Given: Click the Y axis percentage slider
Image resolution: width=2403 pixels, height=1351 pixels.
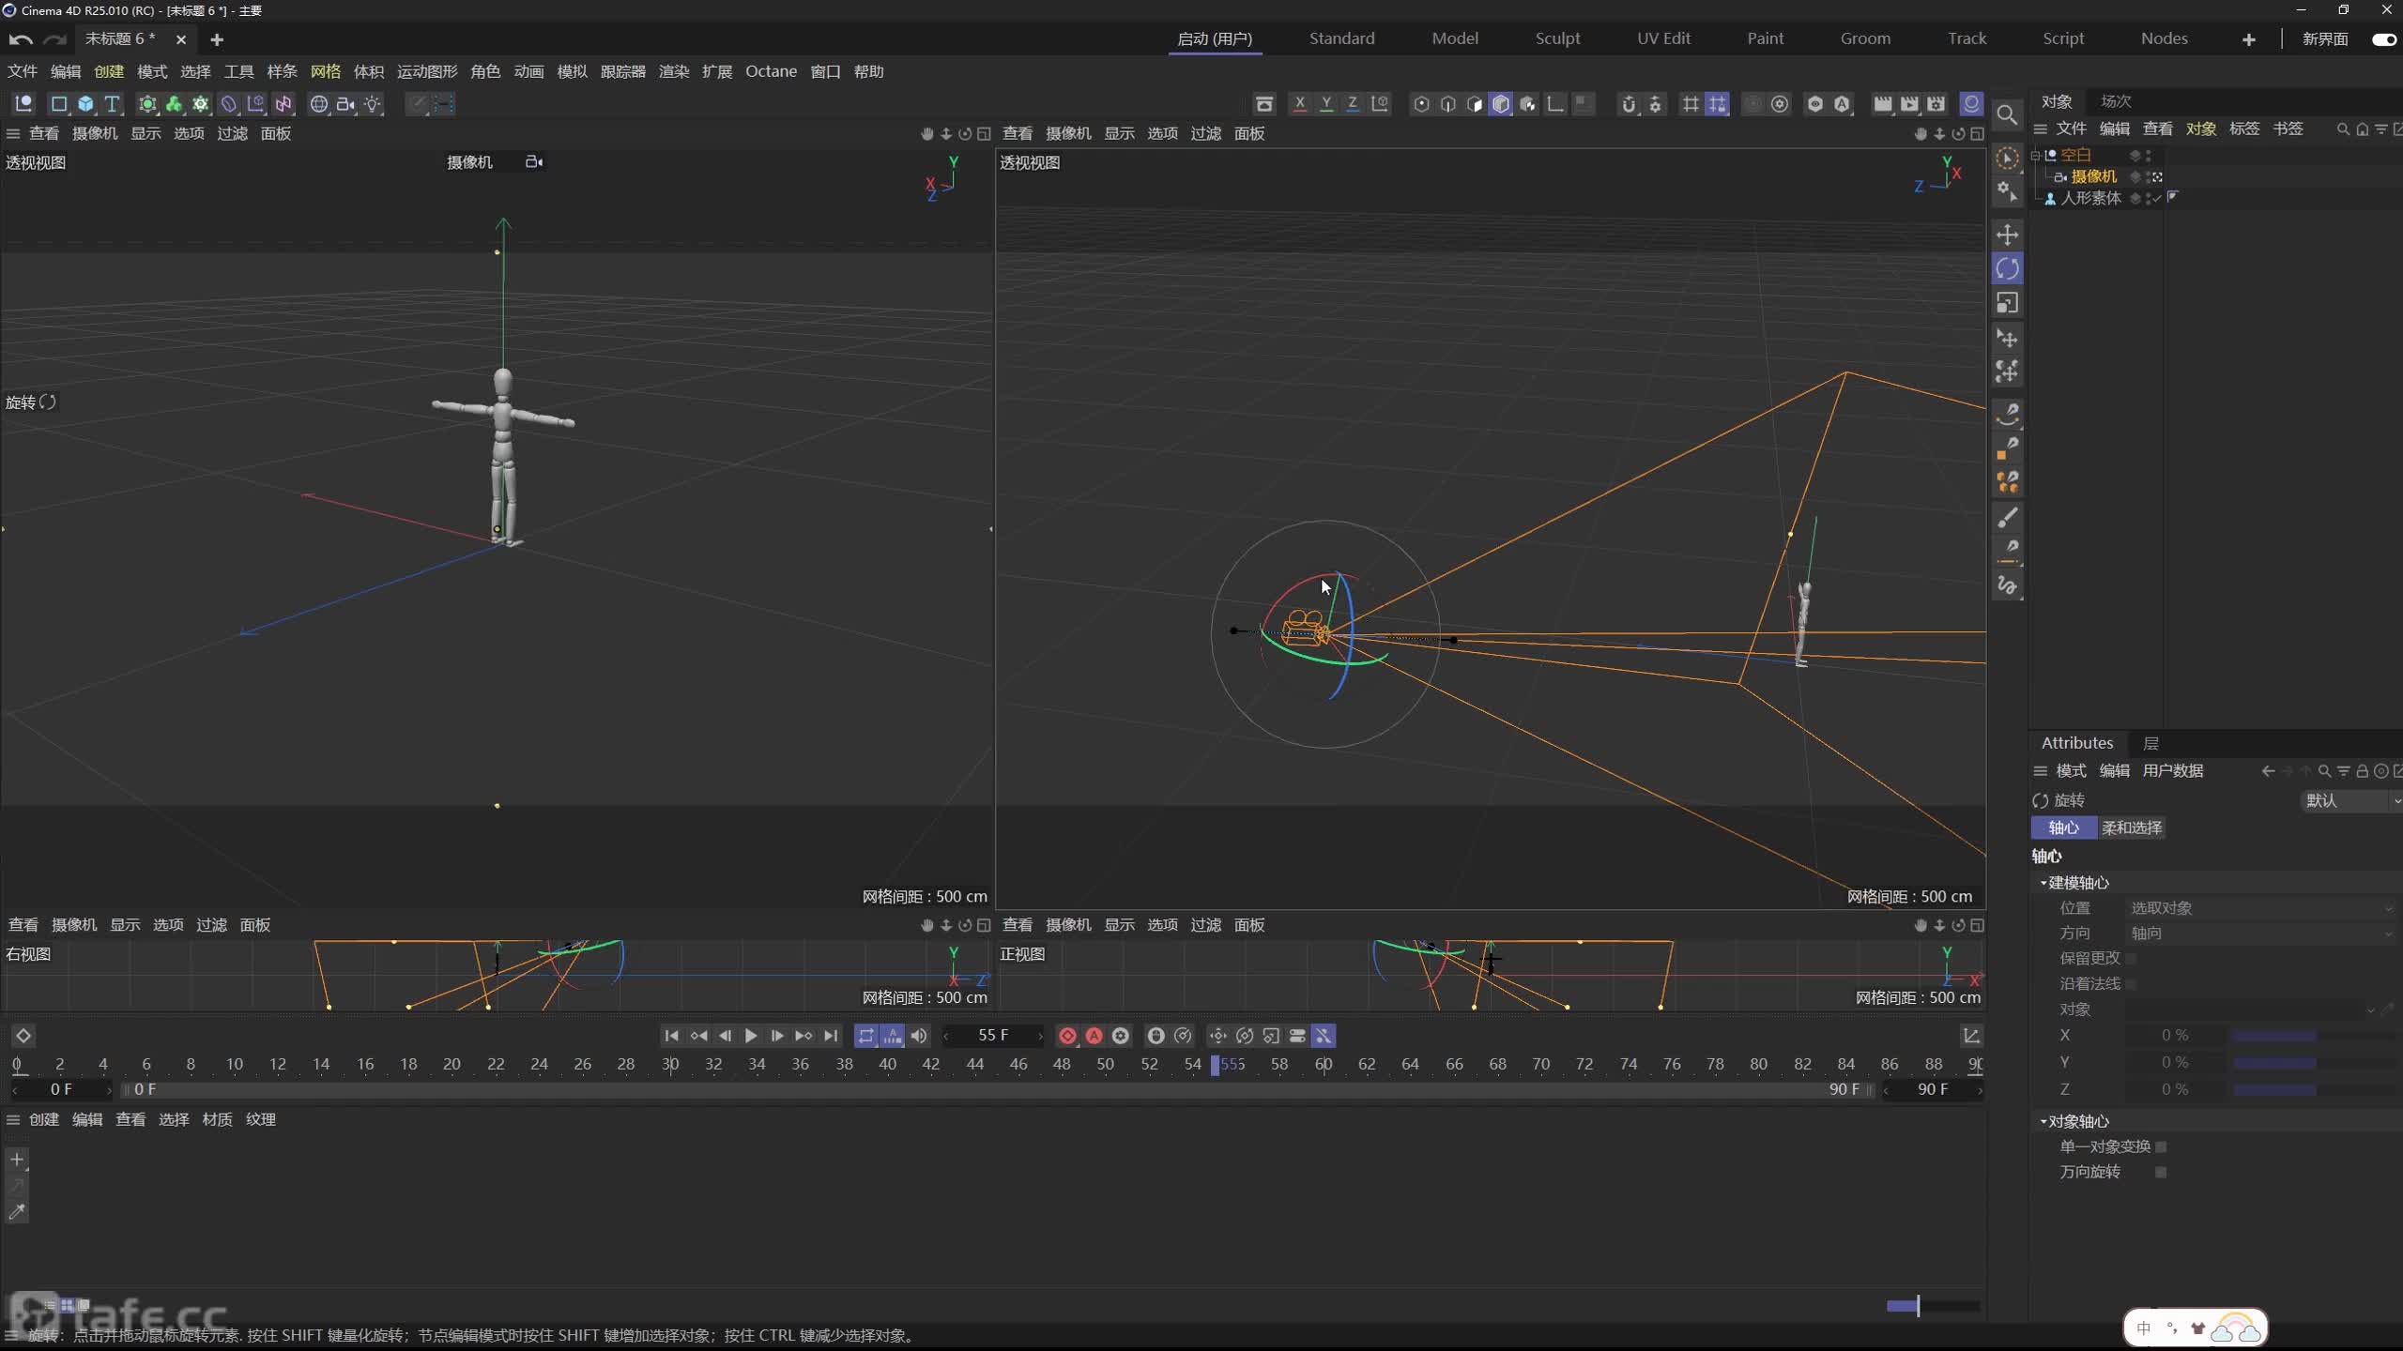Looking at the screenshot, I should [x=2315, y=1063].
